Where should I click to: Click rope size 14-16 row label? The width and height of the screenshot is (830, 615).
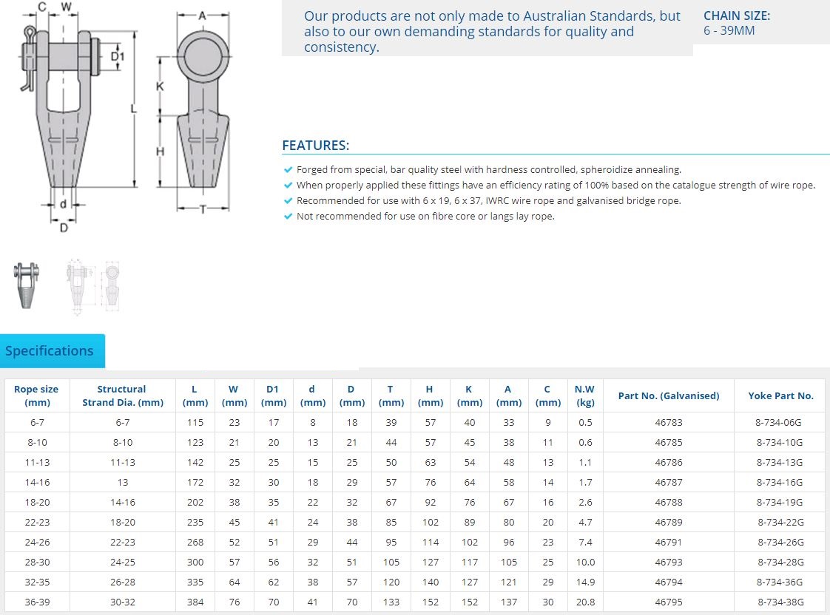coord(37,482)
